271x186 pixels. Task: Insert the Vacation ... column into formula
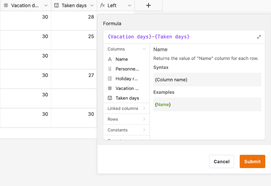[126, 88]
